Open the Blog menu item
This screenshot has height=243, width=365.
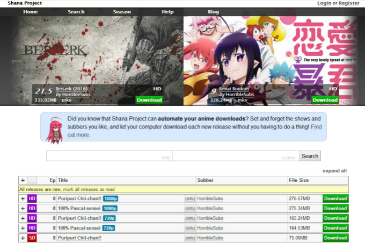click(x=213, y=12)
